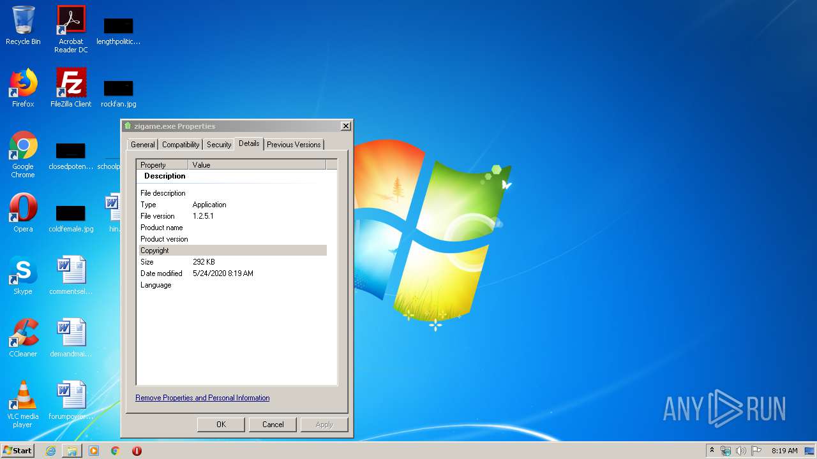Launch Opera desktop shortcut
This screenshot has height=459, width=817.
click(x=23, y=213)
